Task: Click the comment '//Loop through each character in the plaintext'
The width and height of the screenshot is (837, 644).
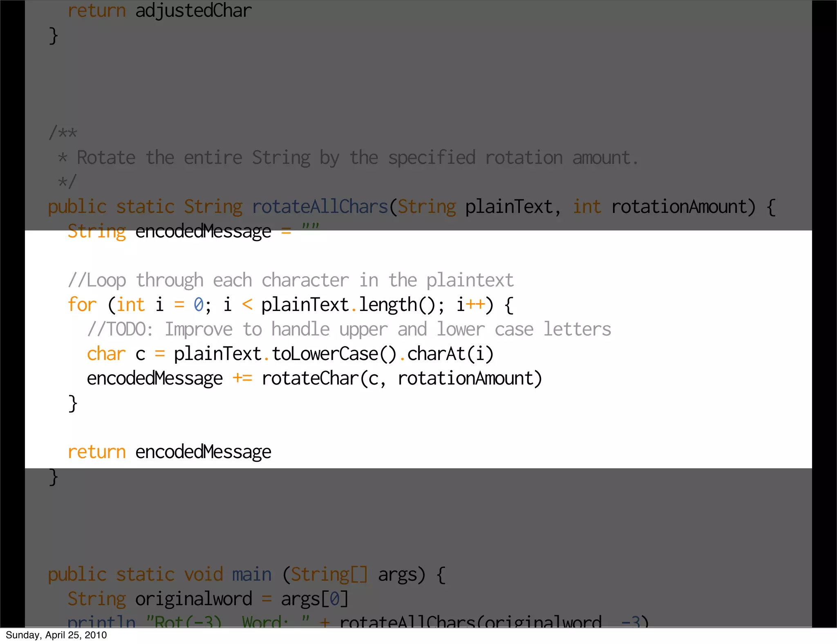Action: pyautogui.click(x=291, y=281)
